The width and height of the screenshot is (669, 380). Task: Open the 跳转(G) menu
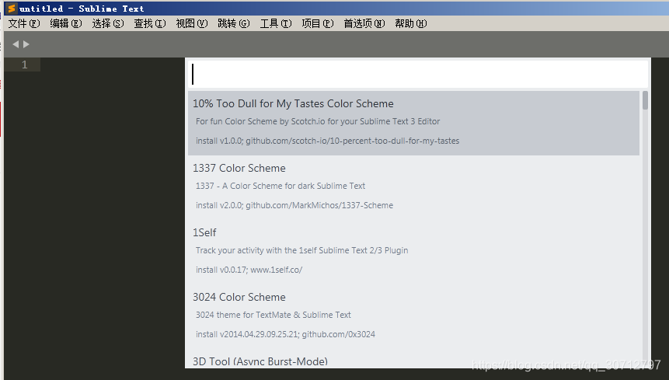click(x=233, y=23)
